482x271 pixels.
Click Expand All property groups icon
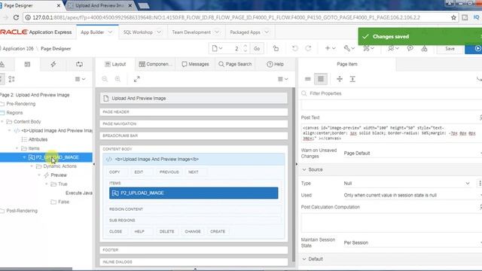352,79
